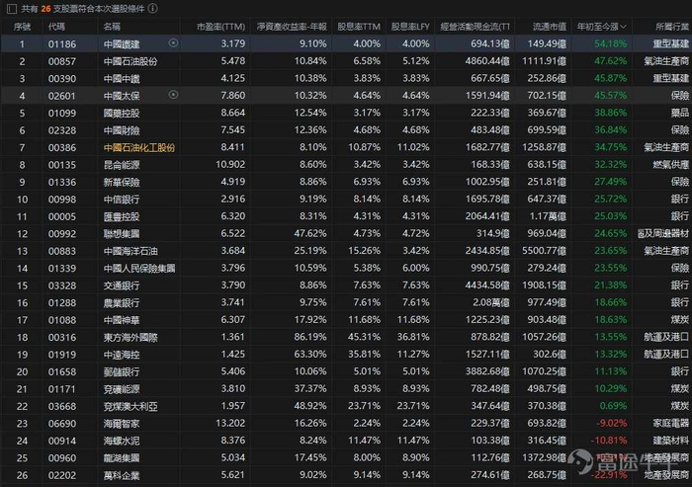
Task: Sort by the 市盈率(TTM) column header
Action: [220, 27]
